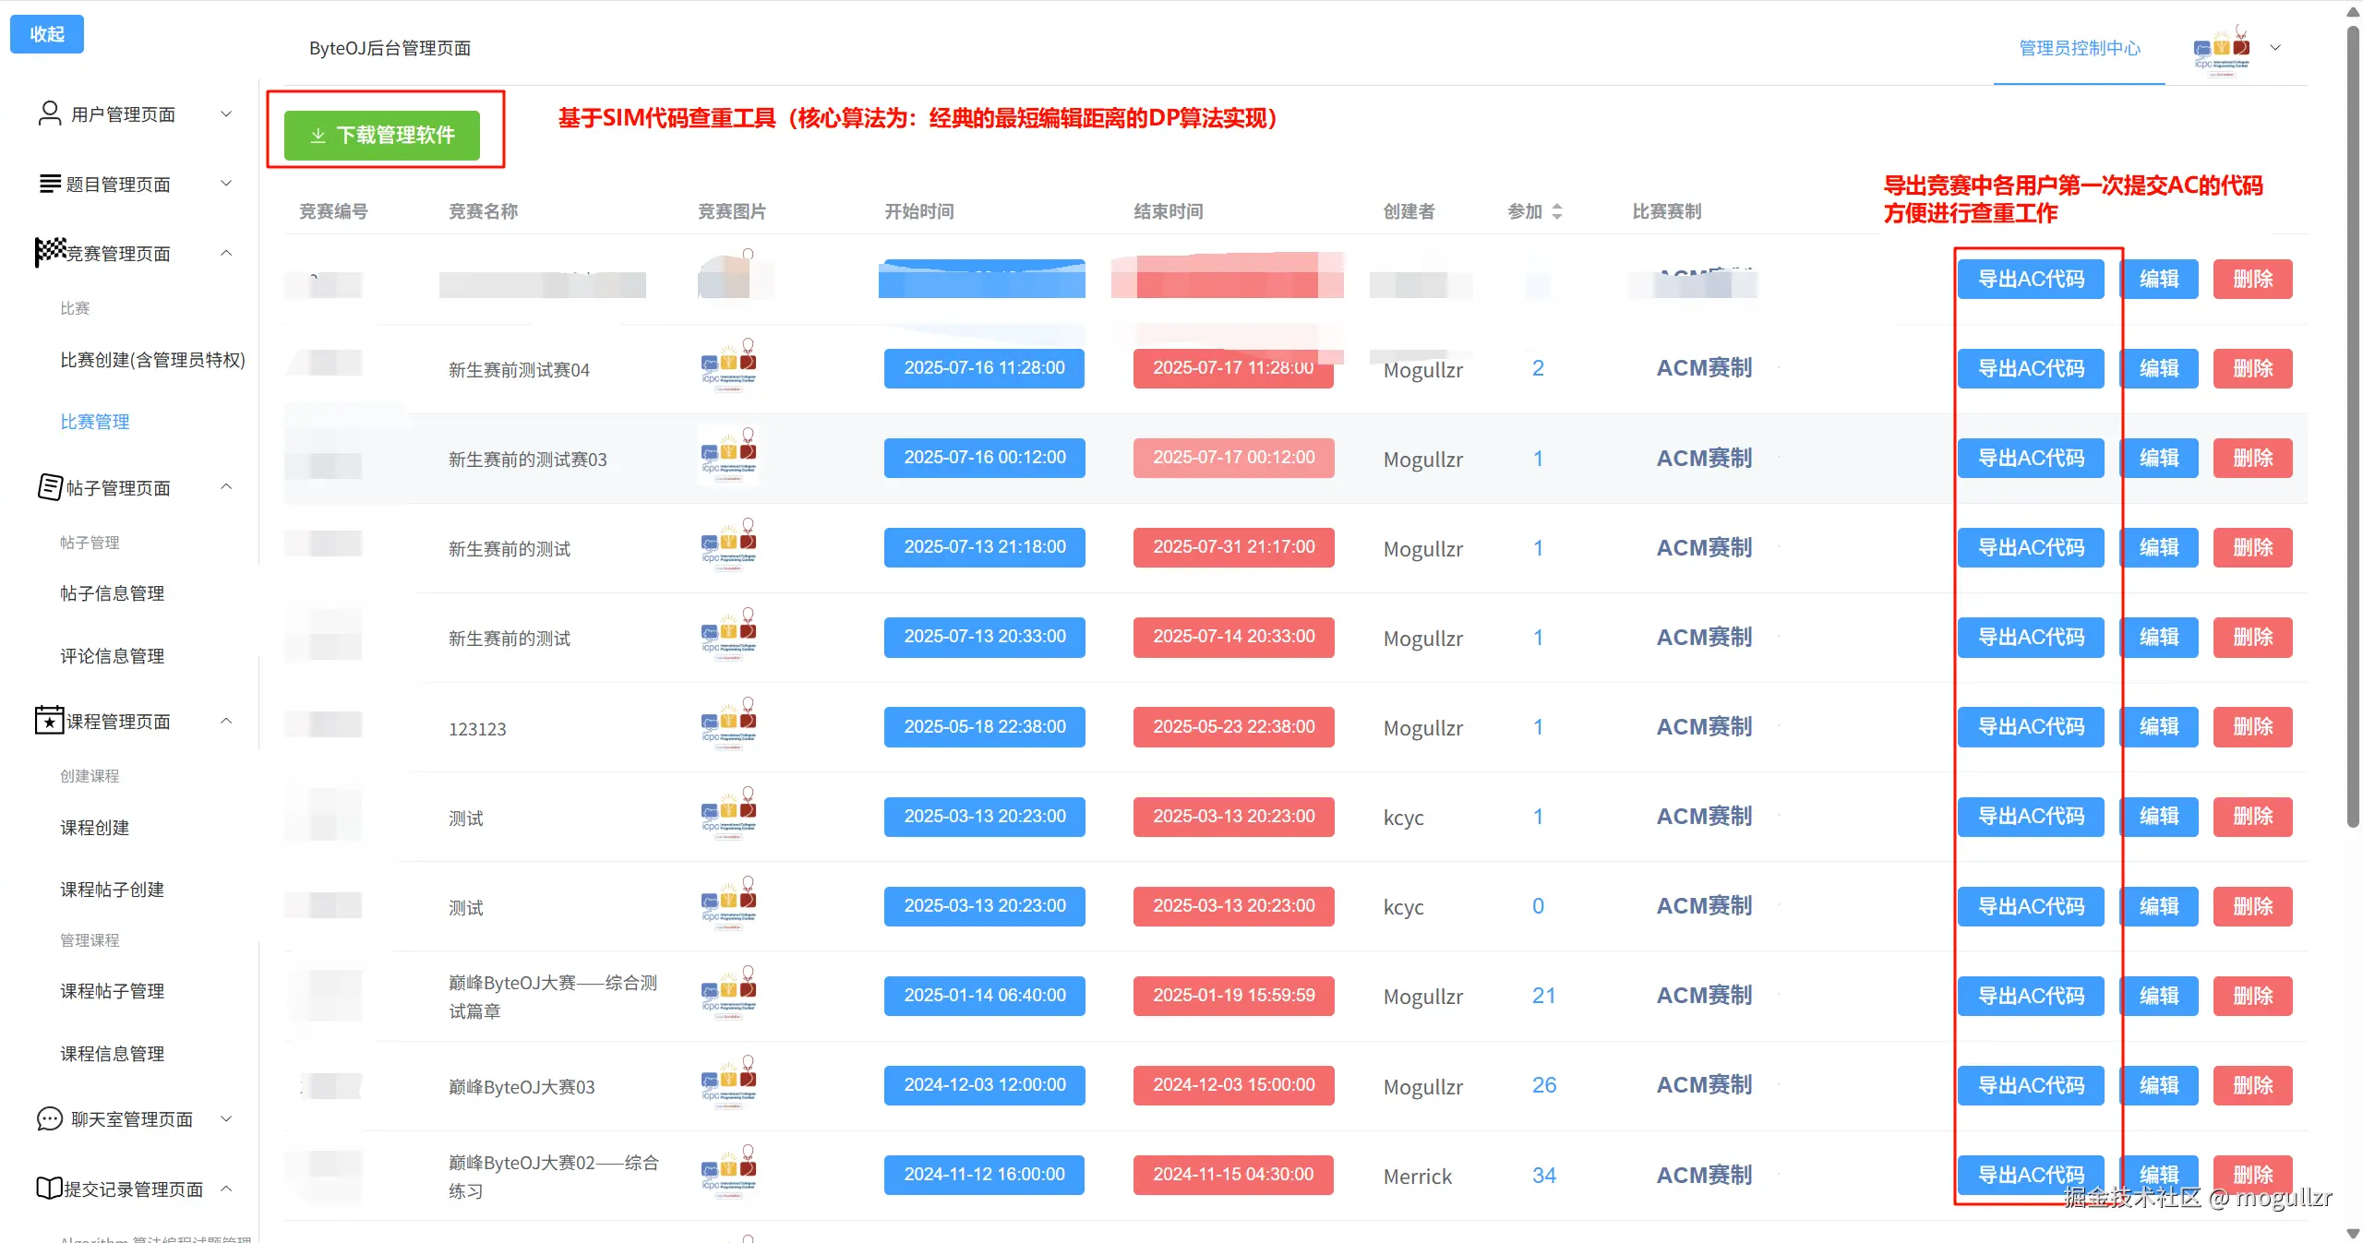2363x1243 pixels.
Task: Click the checkered flag icon for 竞赛管理页面
Action: tap(50, 251)
